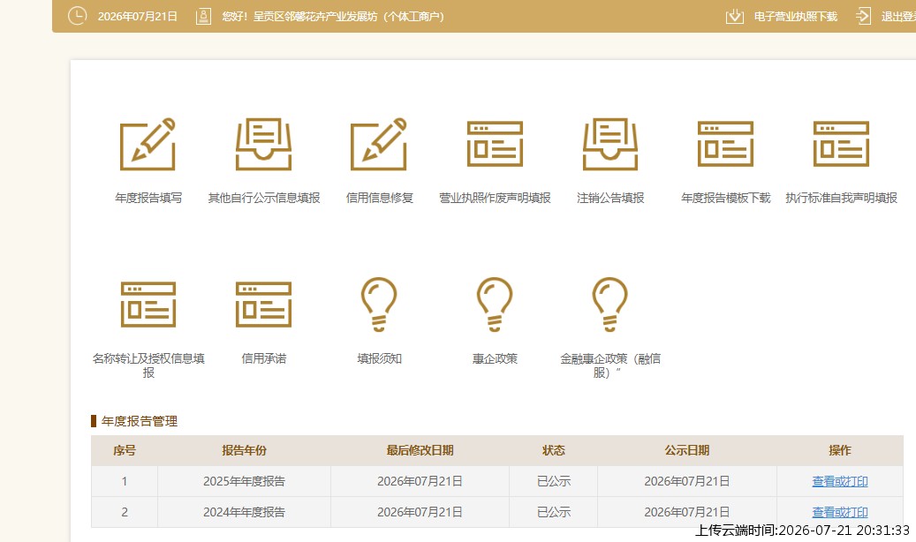Viewport: 916px width, 542px height.
Task: Open the 执行标准自我声明填报 icon
Action: (841, 144)
